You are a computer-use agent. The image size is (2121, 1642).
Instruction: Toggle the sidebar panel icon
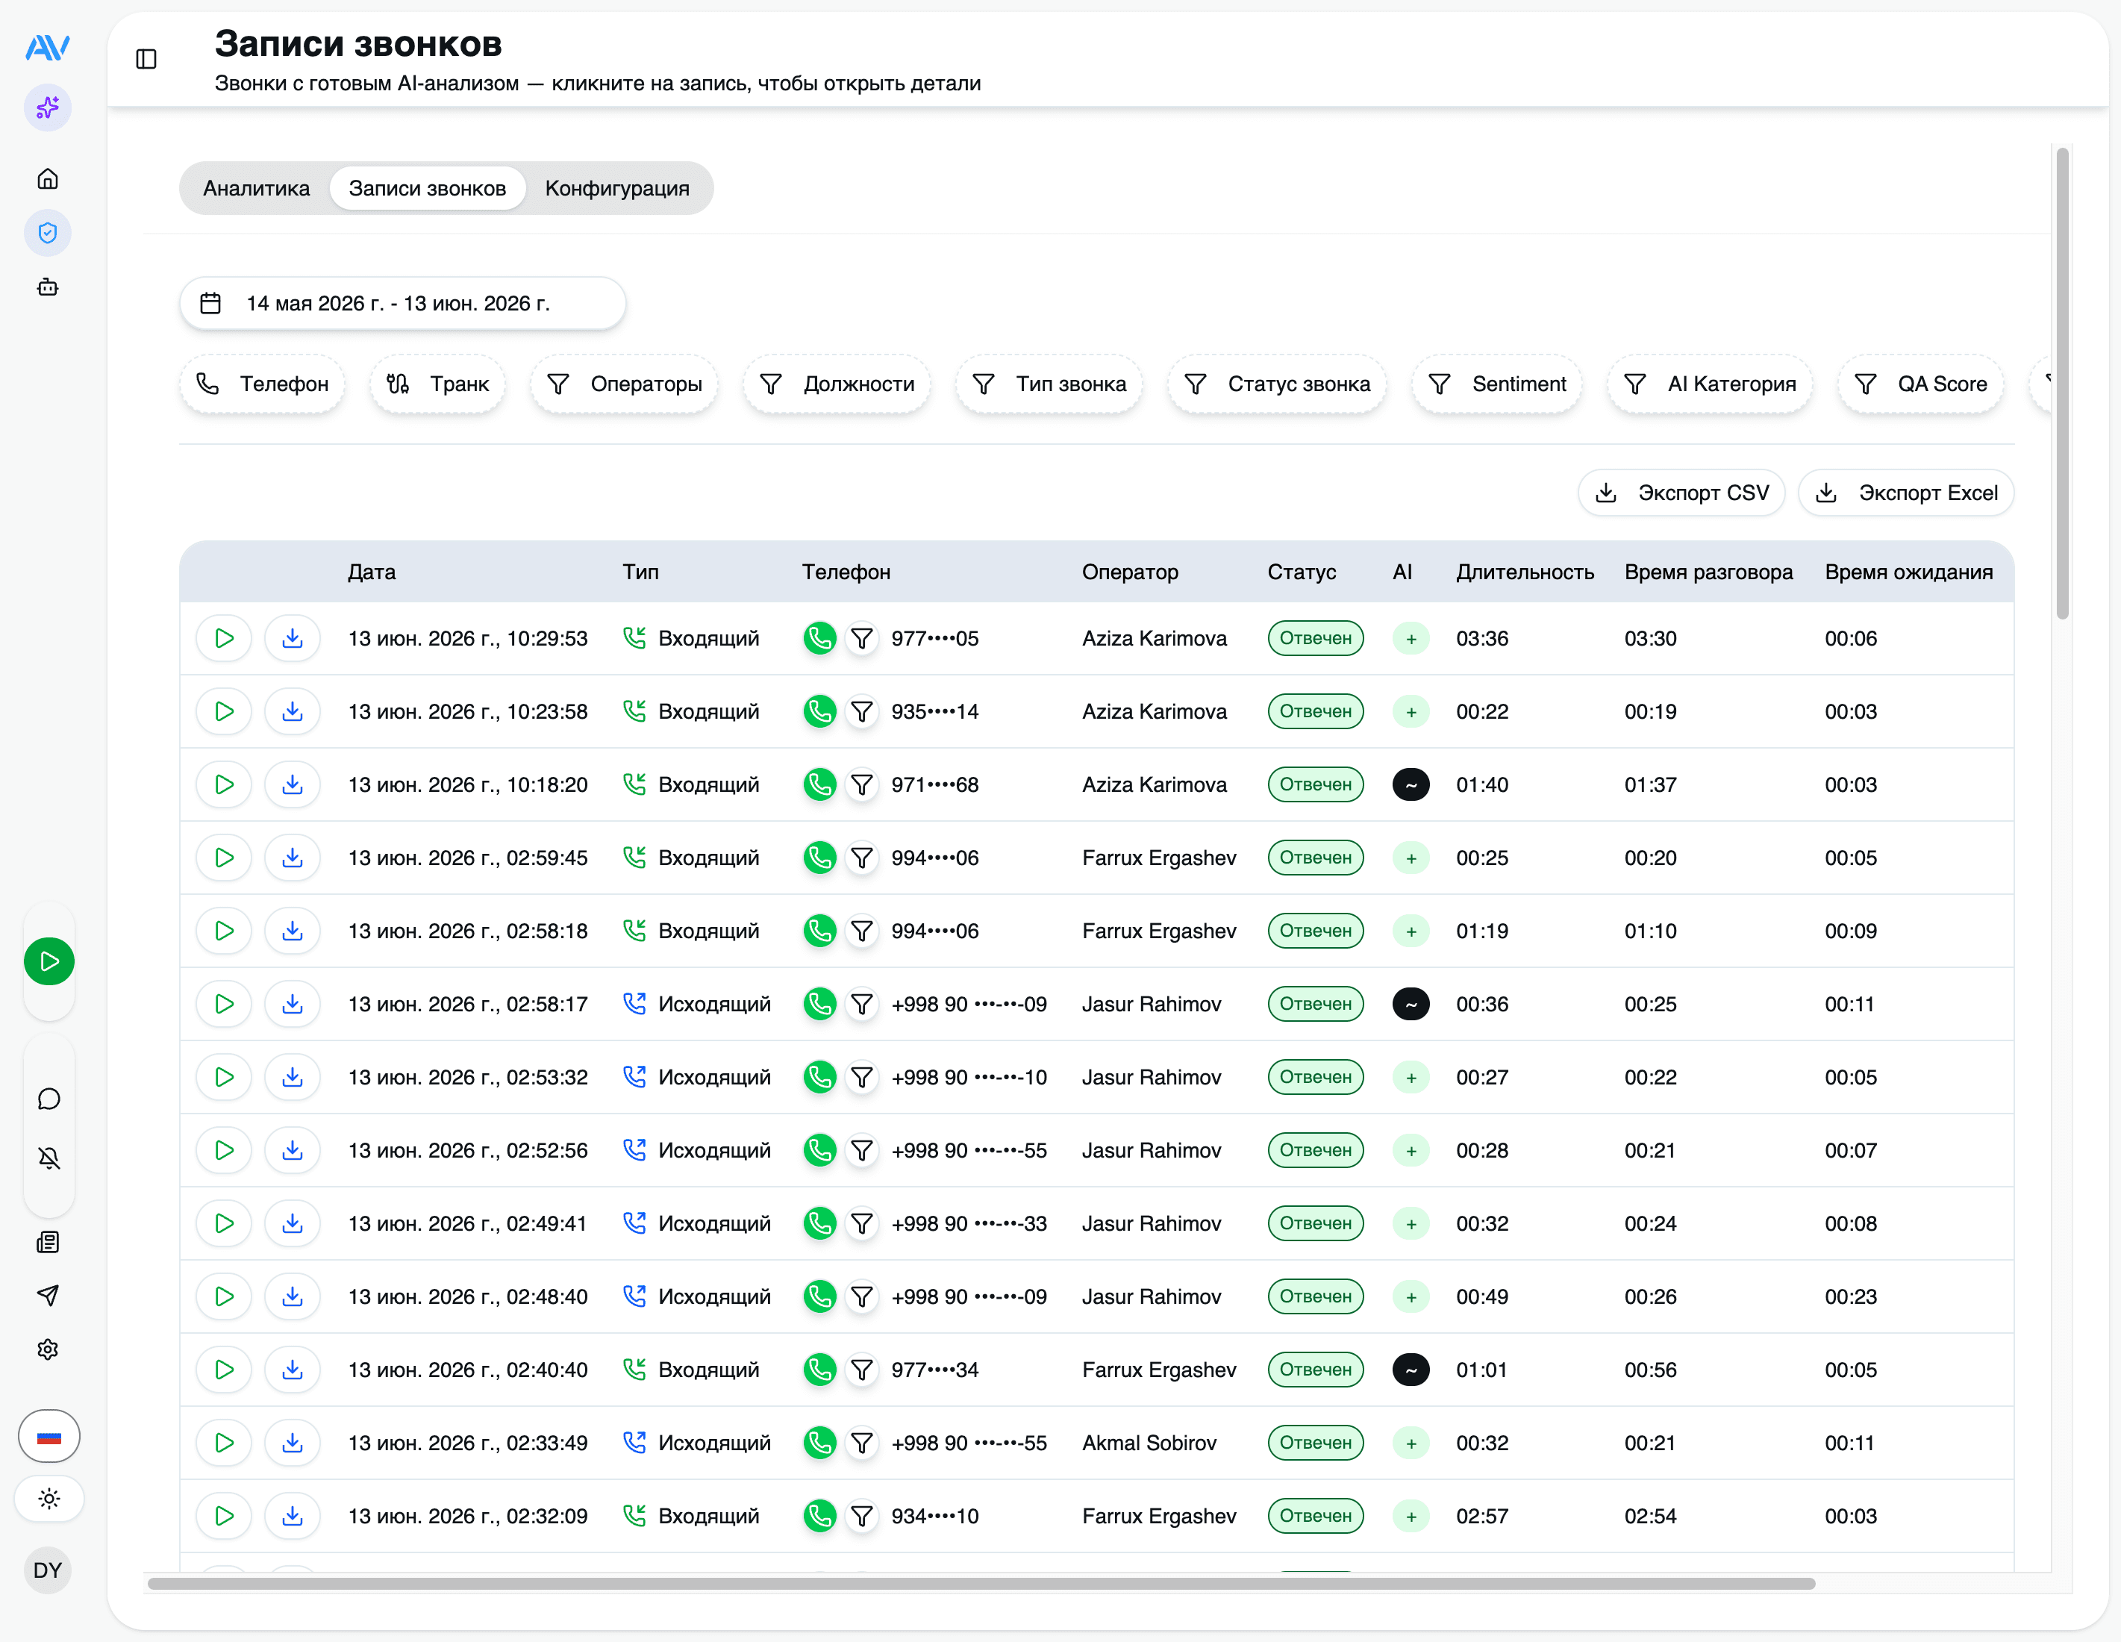point(146,59)
